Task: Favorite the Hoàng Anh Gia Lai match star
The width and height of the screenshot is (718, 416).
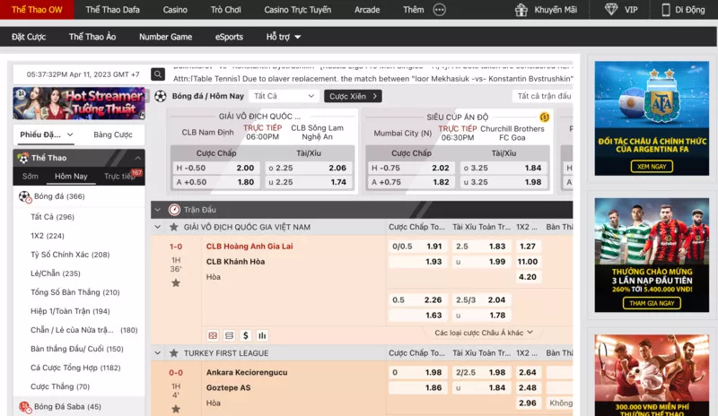Action: coord(176,282)
